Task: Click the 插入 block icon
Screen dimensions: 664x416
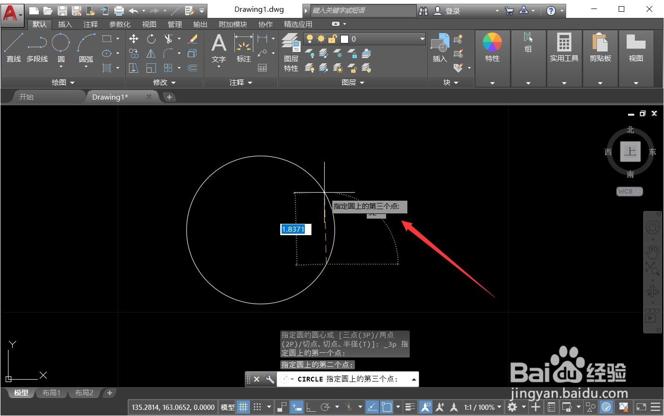Action: pos(440,48)
